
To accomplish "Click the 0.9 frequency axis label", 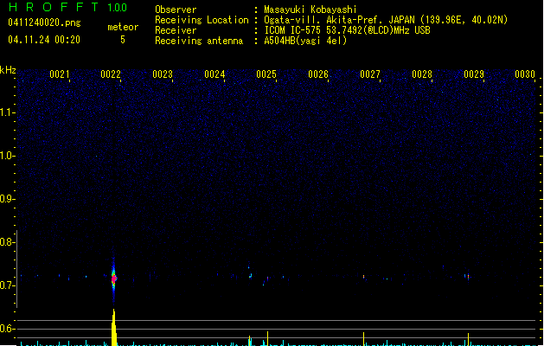I will pyautogui.click(x=7, y=199).
